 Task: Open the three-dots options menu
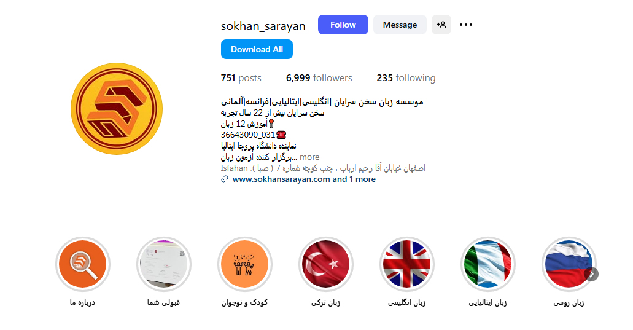point(466,25)
